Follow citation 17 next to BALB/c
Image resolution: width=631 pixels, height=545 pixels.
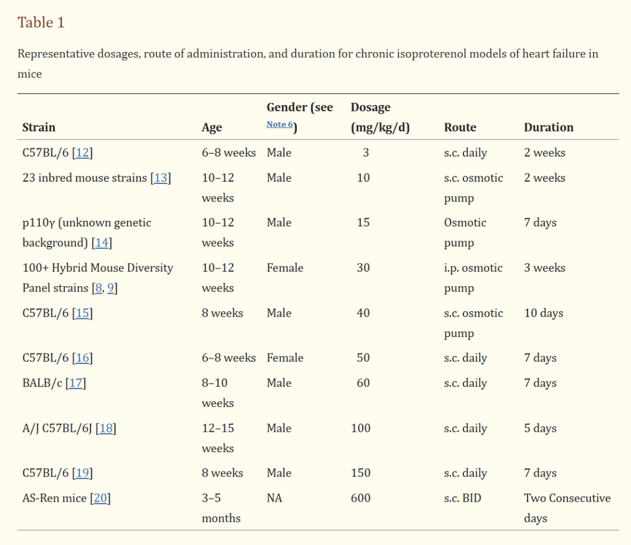(75, 383)
